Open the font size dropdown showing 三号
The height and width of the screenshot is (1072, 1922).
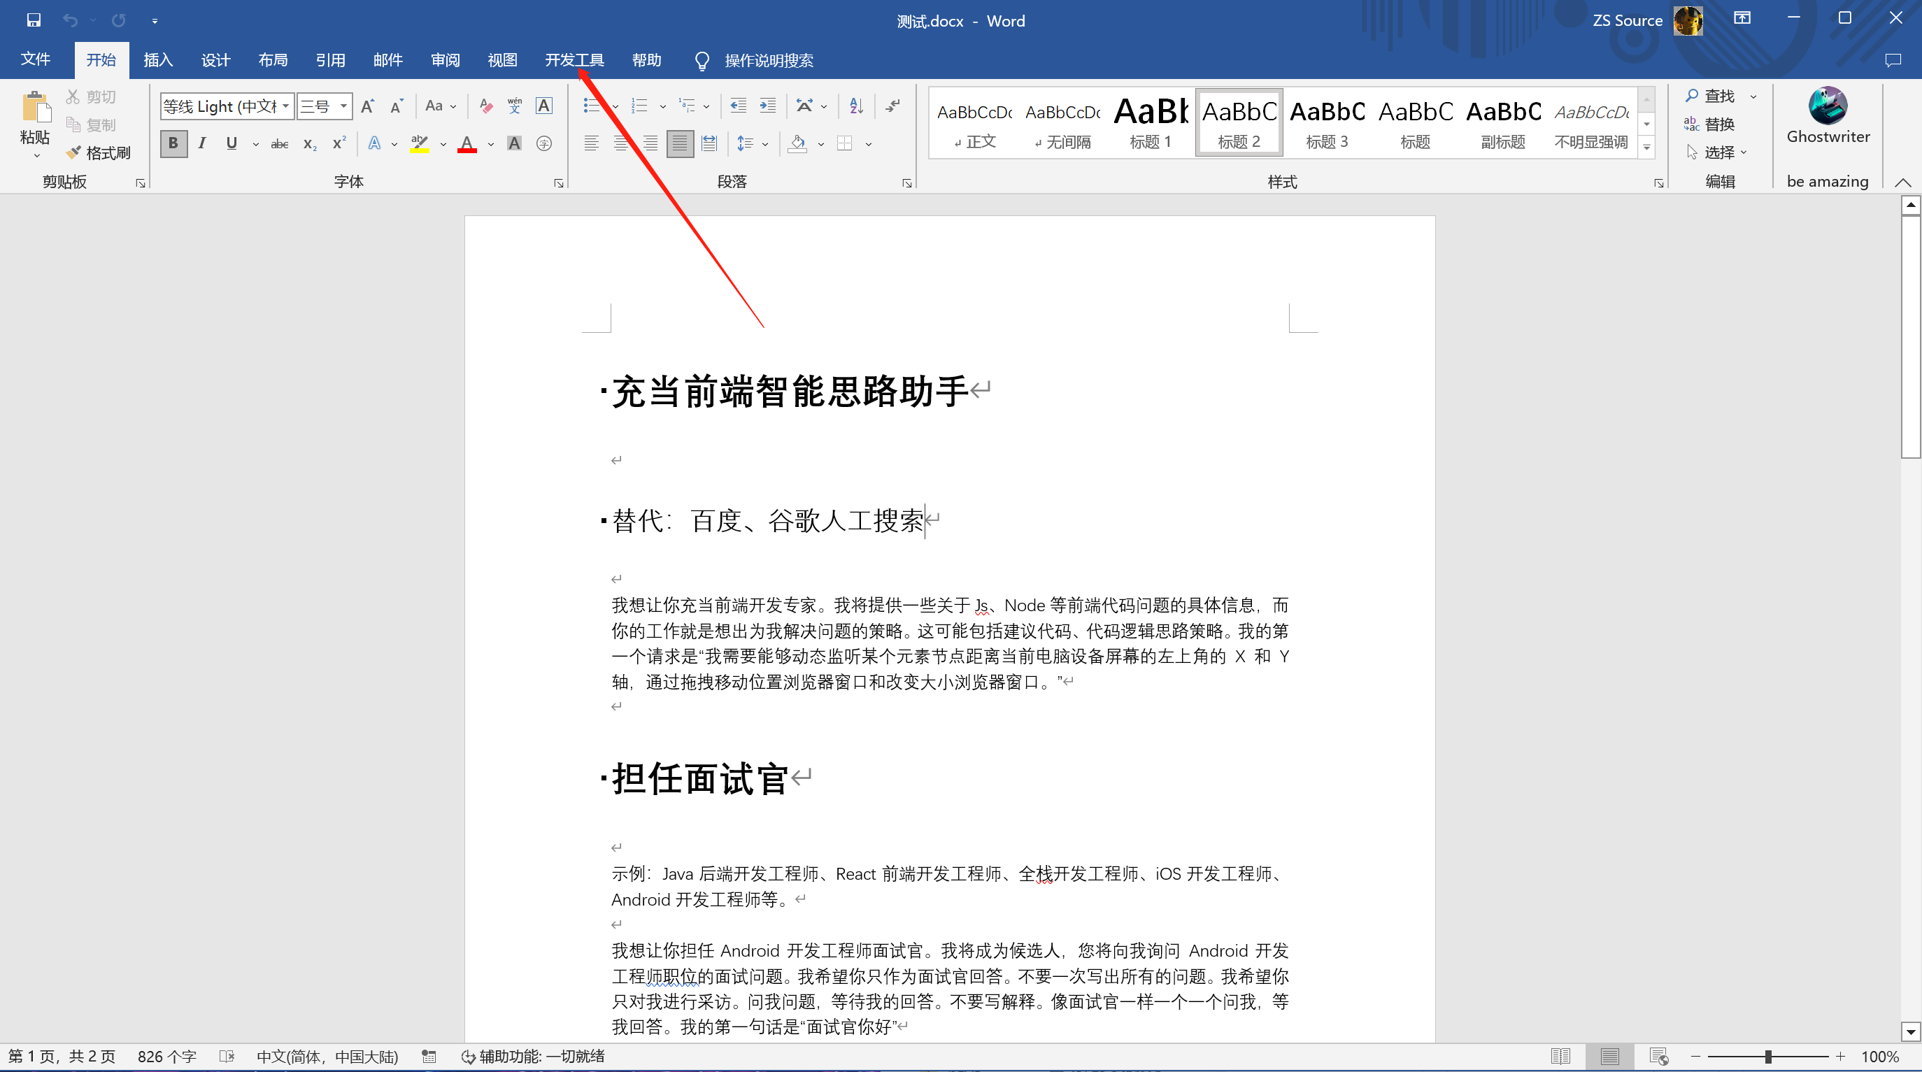tap(343, 106)
